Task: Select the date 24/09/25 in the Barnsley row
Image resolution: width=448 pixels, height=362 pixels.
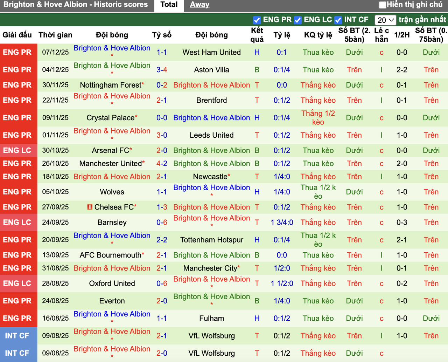Action: point(55,222)
